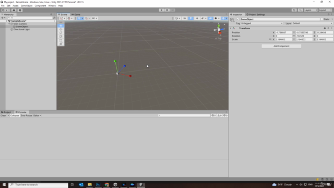
Task: Collapse the Main Camera expander arrow
Action: pos(9,24)
